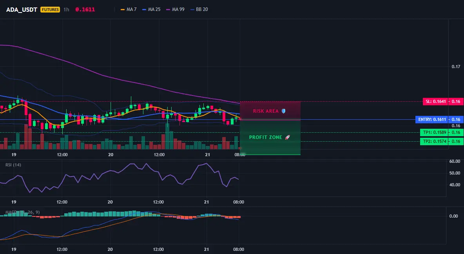Click the 0.17 price axis value
This screenshot has width=464, height=254.
click(456, 67)
